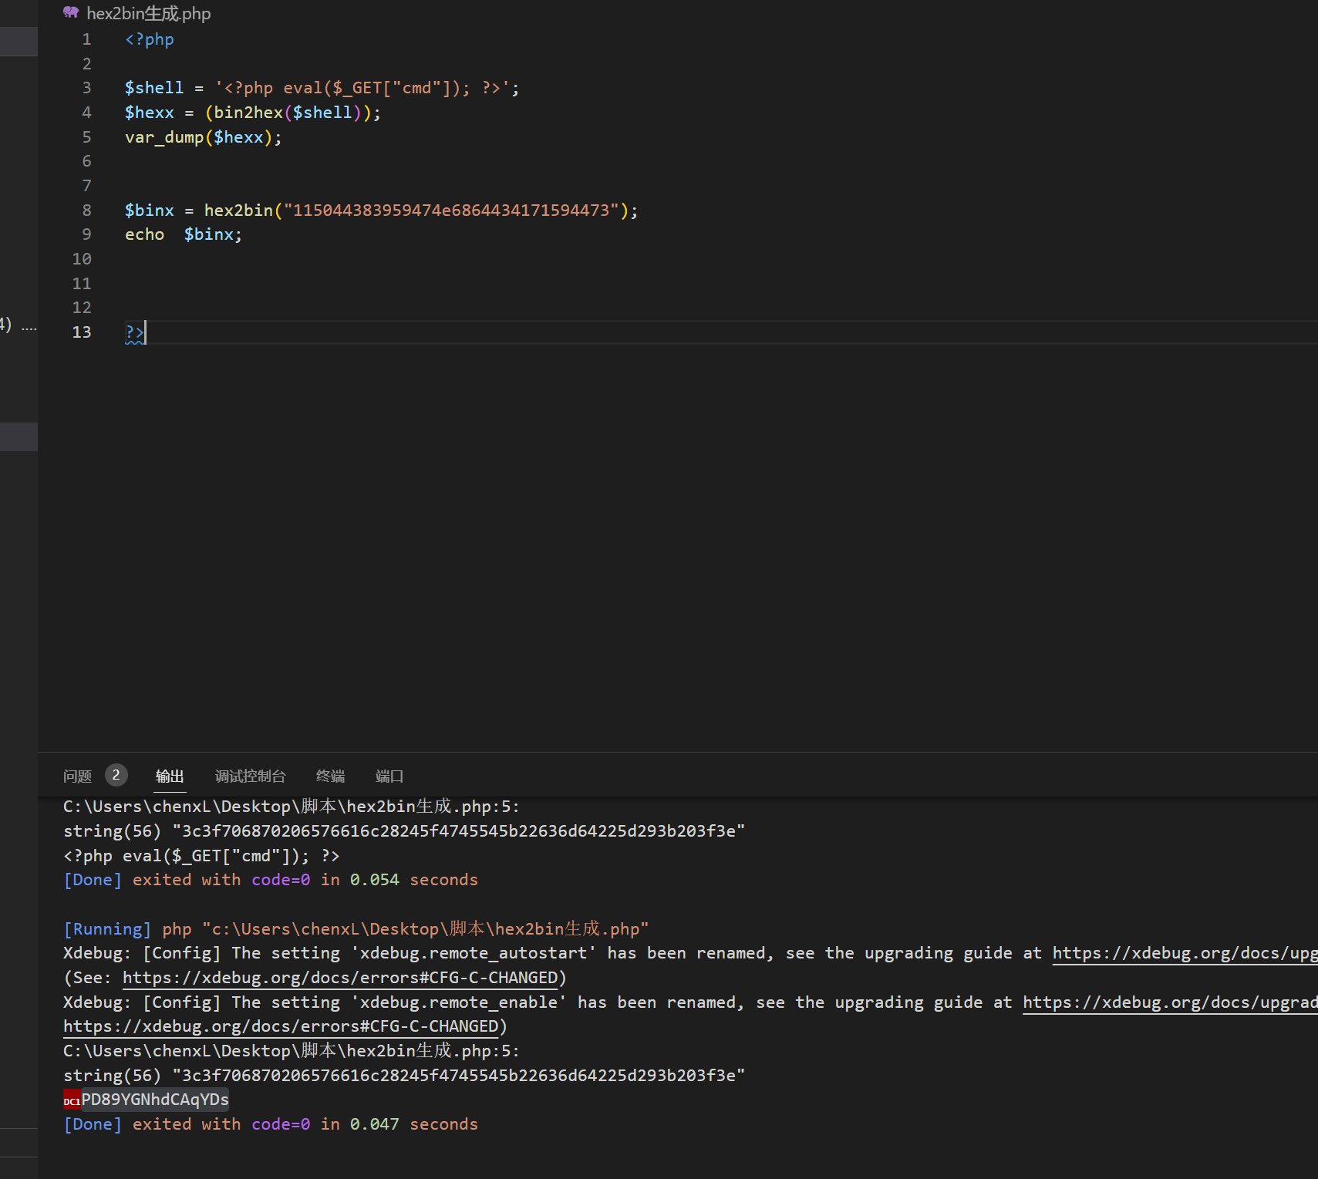The image size is (1318, 1179).
Task: Click line number 13 in the gutter
Action: [82, 332]
